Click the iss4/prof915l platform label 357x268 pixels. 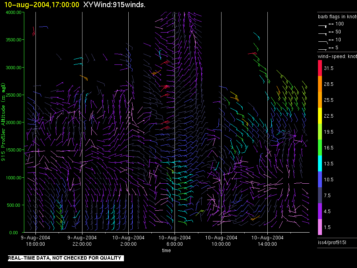coord(332,243)
